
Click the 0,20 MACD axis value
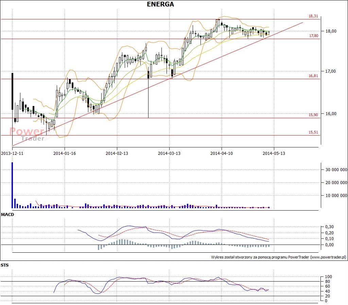tap(329, 233)
